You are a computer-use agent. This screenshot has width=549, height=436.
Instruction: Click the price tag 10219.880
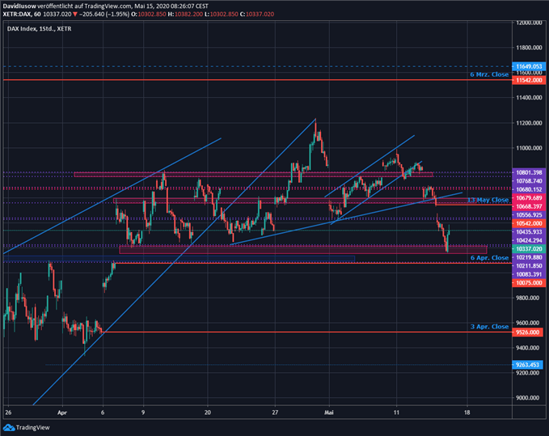coord(528,257)
